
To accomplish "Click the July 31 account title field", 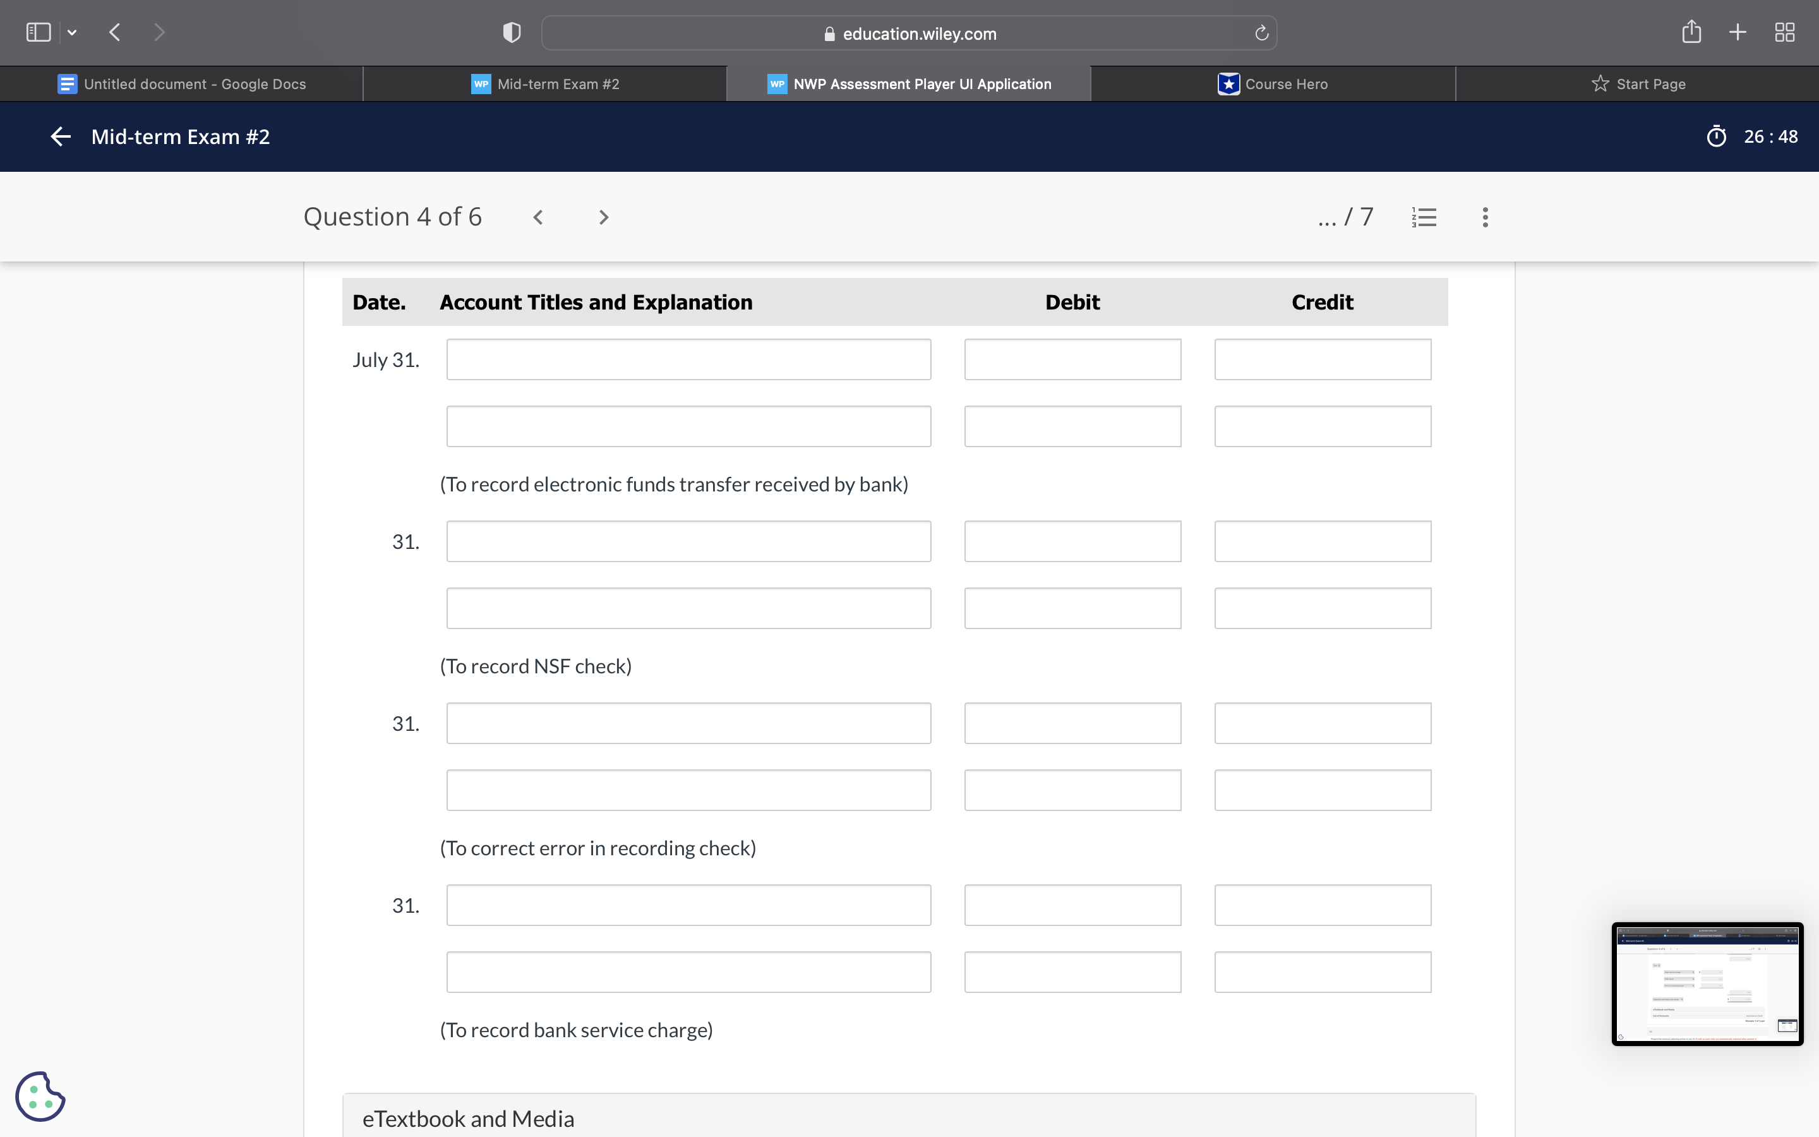I will coord(688,359).
